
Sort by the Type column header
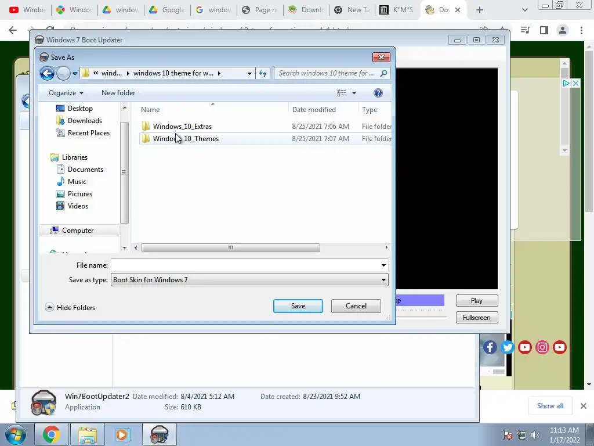(370, 110)
